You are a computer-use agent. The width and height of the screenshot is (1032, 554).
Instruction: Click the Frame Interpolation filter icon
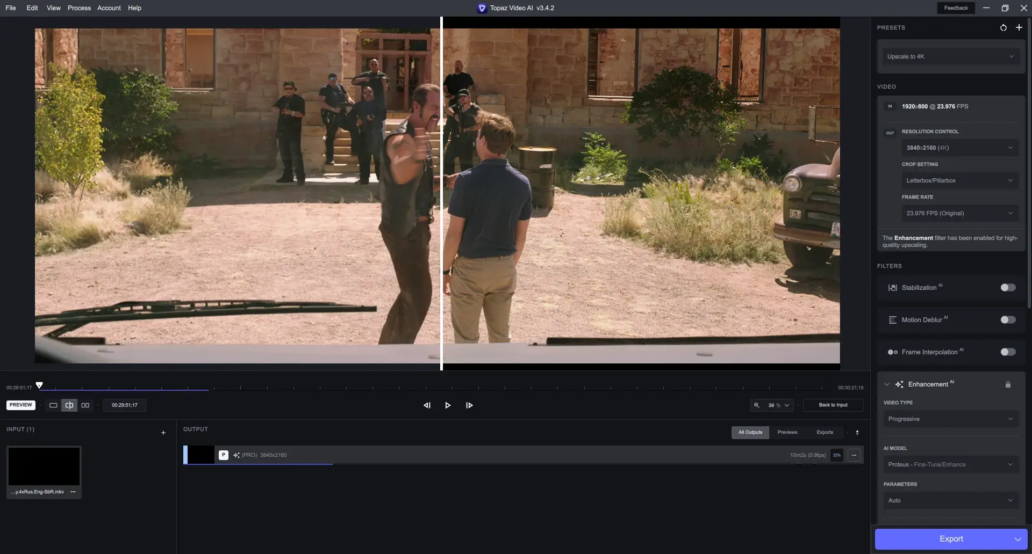[x=893, y=352]
